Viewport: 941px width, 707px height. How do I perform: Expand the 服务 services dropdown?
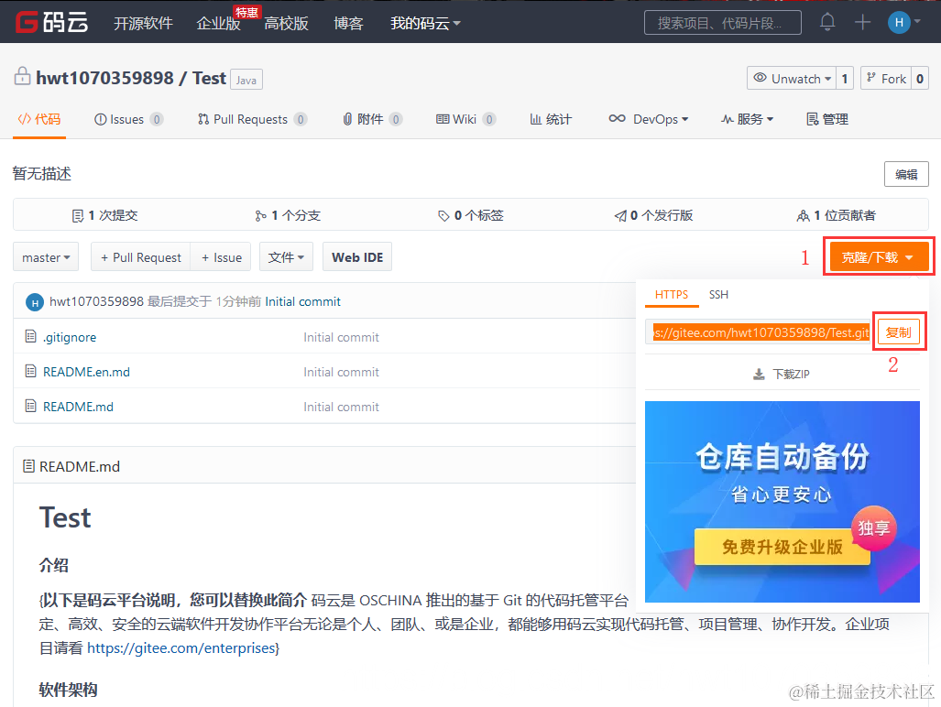747,119
